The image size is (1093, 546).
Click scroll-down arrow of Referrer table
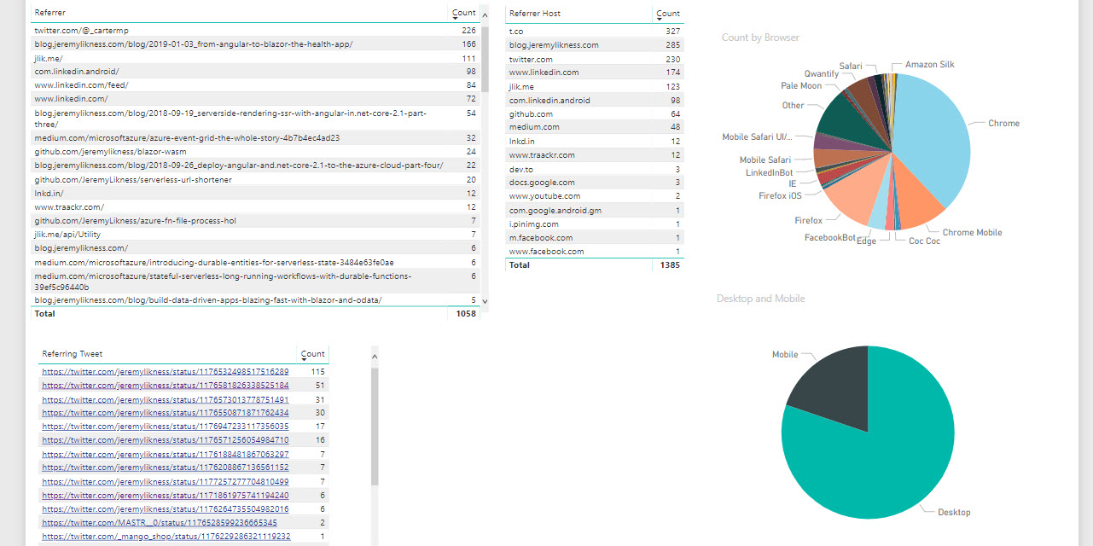tap(485, 301)
